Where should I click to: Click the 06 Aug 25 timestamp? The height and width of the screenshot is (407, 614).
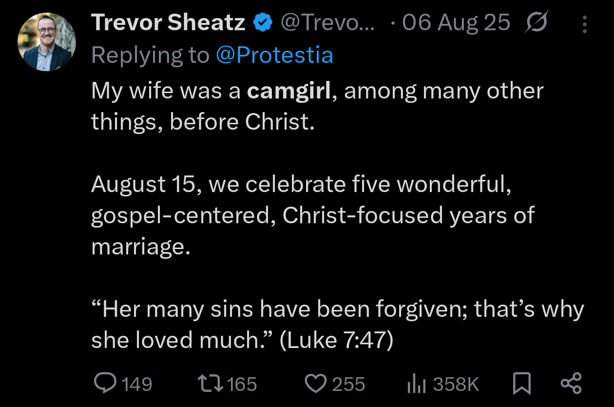pyautogui.click(x=456, y=23)
